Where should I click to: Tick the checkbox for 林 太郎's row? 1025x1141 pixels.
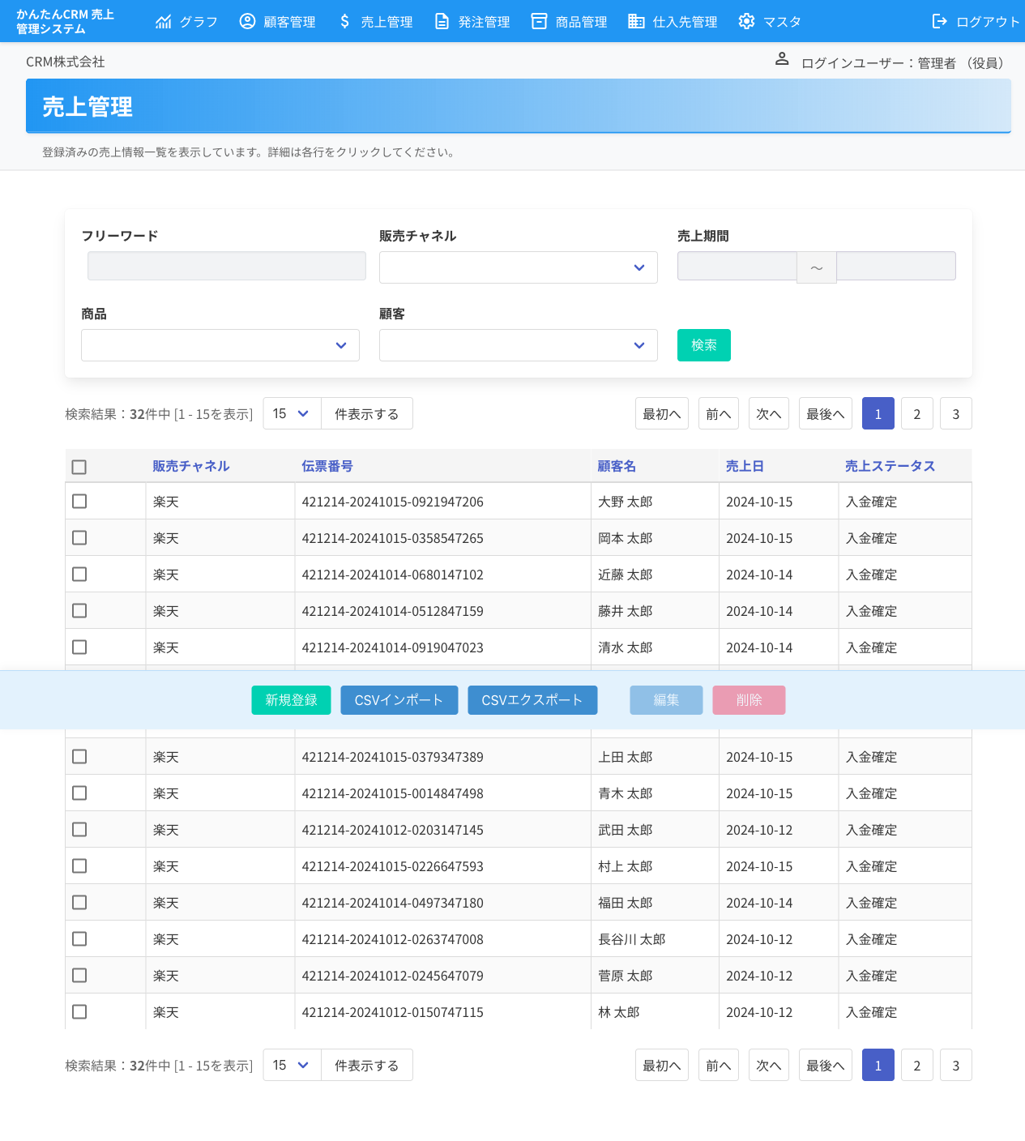point(79,1011)
